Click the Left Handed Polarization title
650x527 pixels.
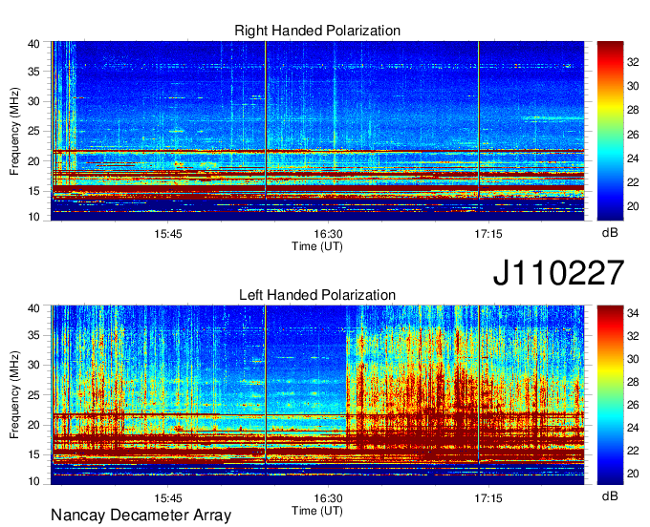pos(317,295)
